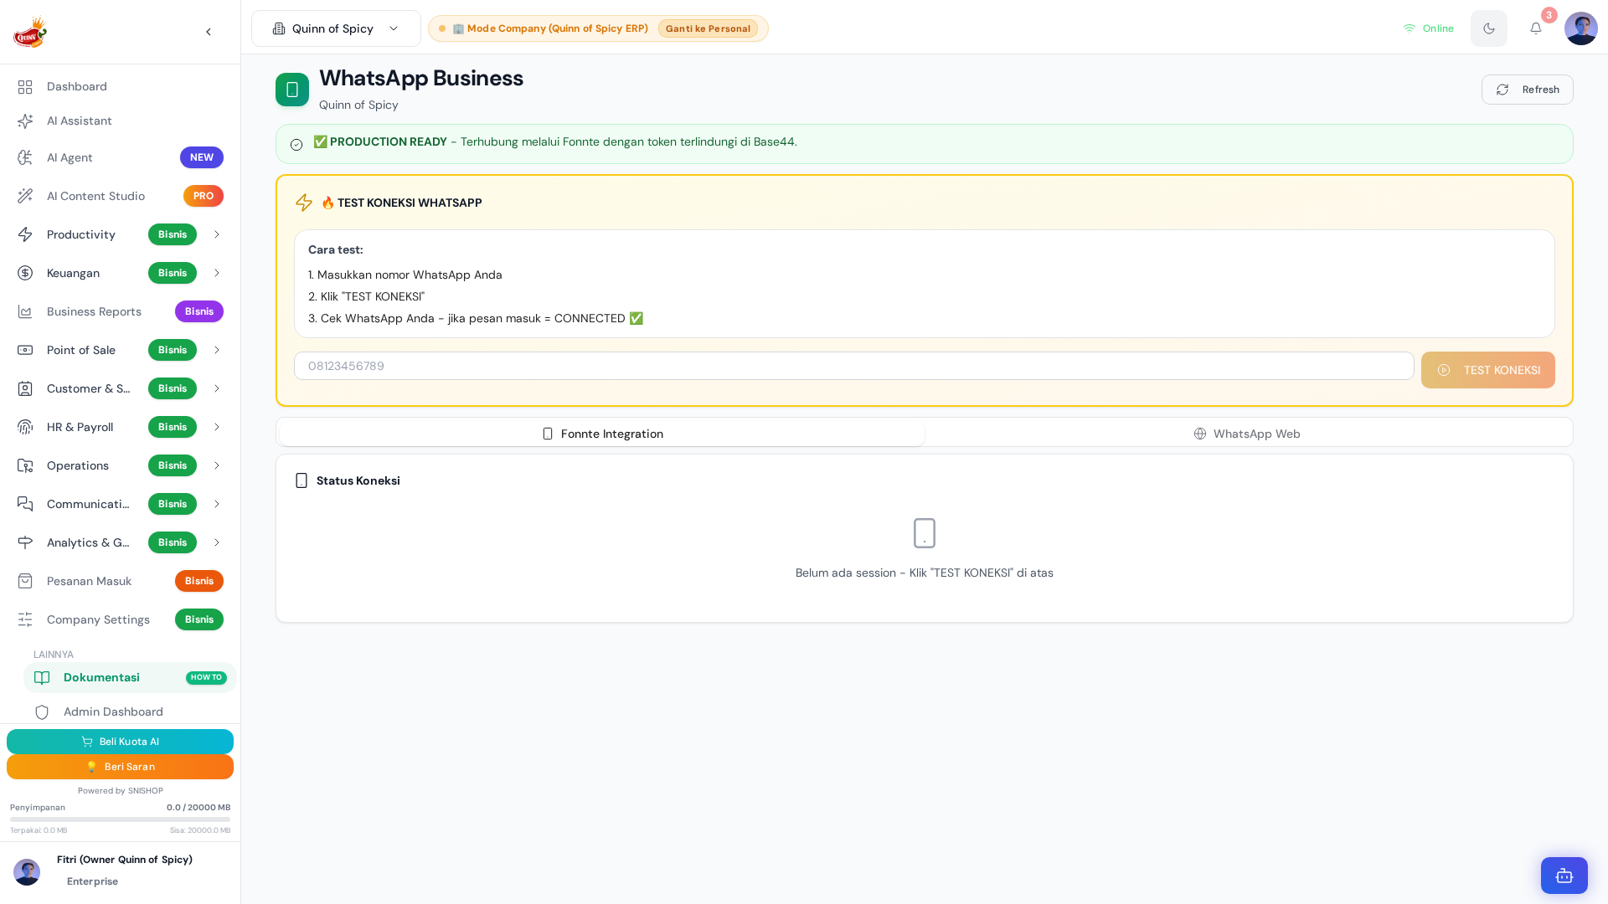
Task: Click the PRO badge beside AI Content Studio
Action: pos(204,196)
